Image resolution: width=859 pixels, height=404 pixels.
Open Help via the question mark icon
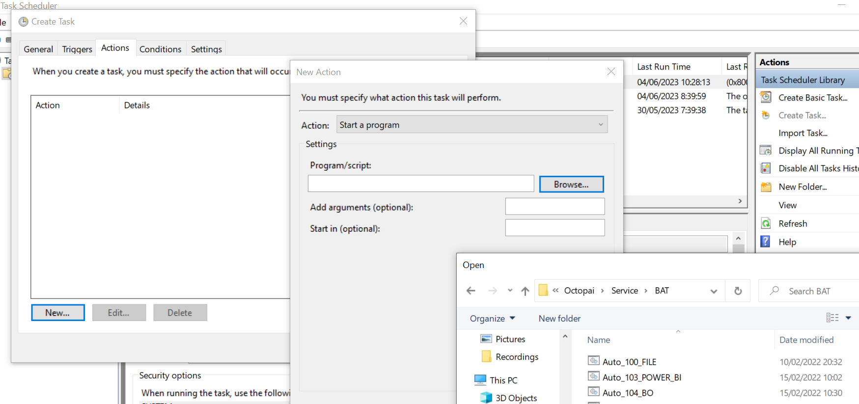click(x=765, y=242)
